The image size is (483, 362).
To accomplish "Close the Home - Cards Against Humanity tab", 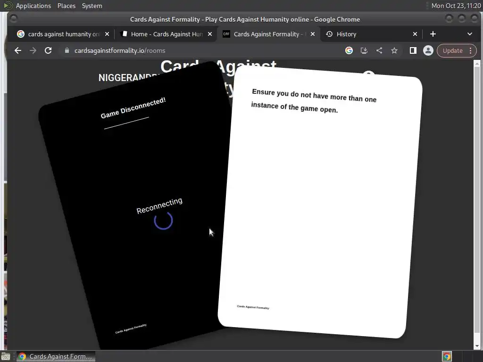I will (x=210, y=34).
